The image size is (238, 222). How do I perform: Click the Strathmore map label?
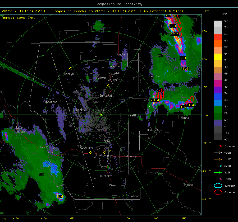coord(129,156)
